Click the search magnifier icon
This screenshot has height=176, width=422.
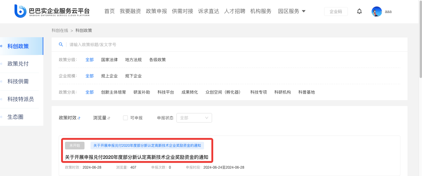tap(61, 45)
